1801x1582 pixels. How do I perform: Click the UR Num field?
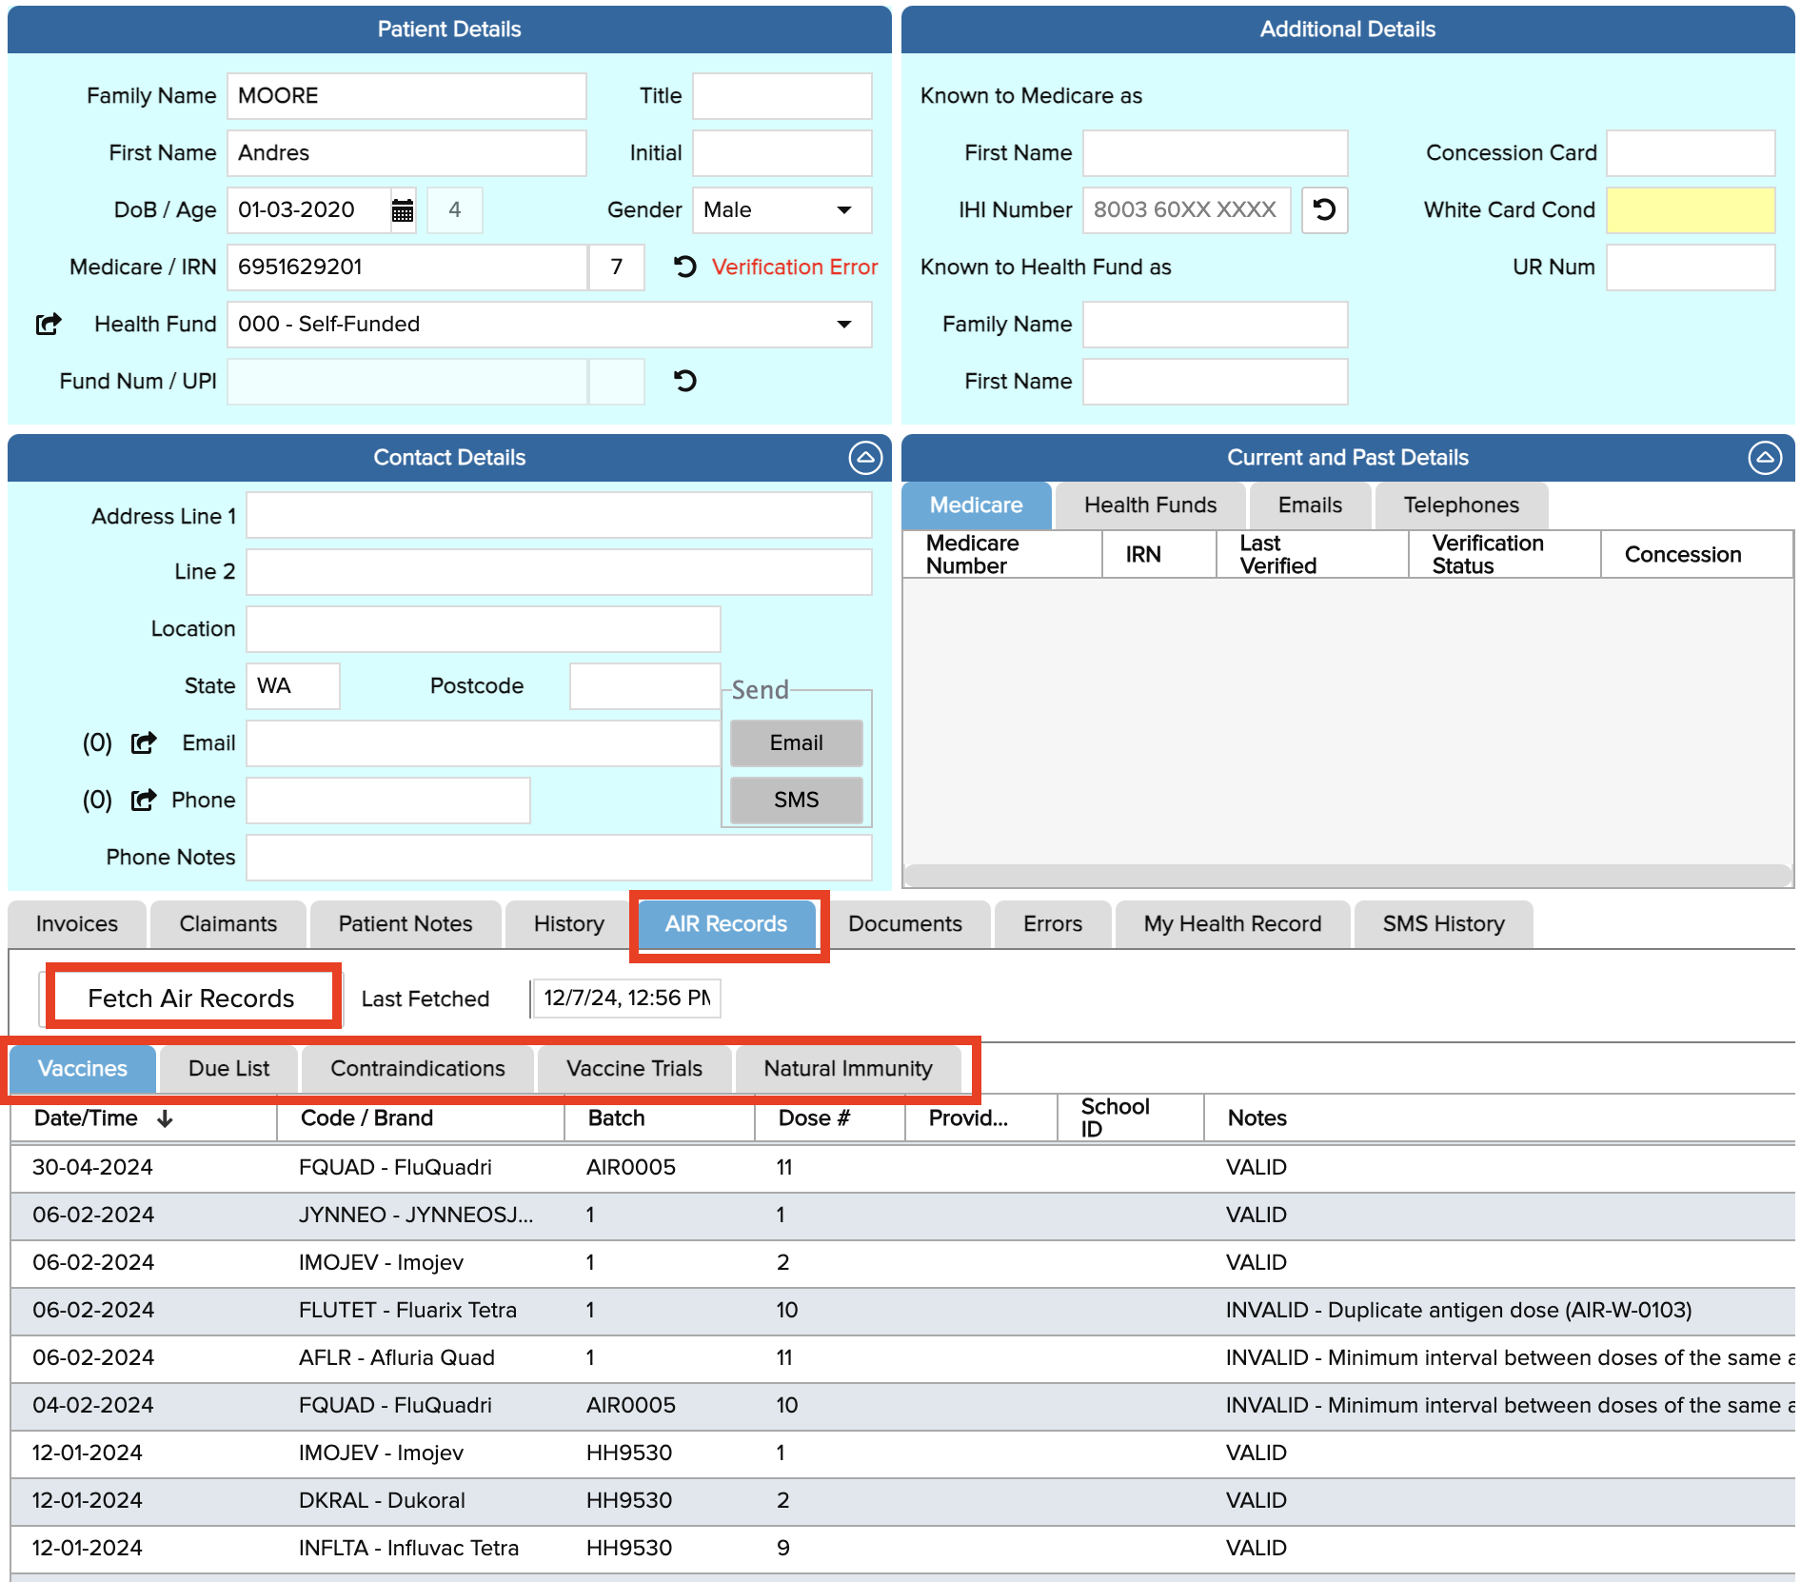tap(1691, 267)
